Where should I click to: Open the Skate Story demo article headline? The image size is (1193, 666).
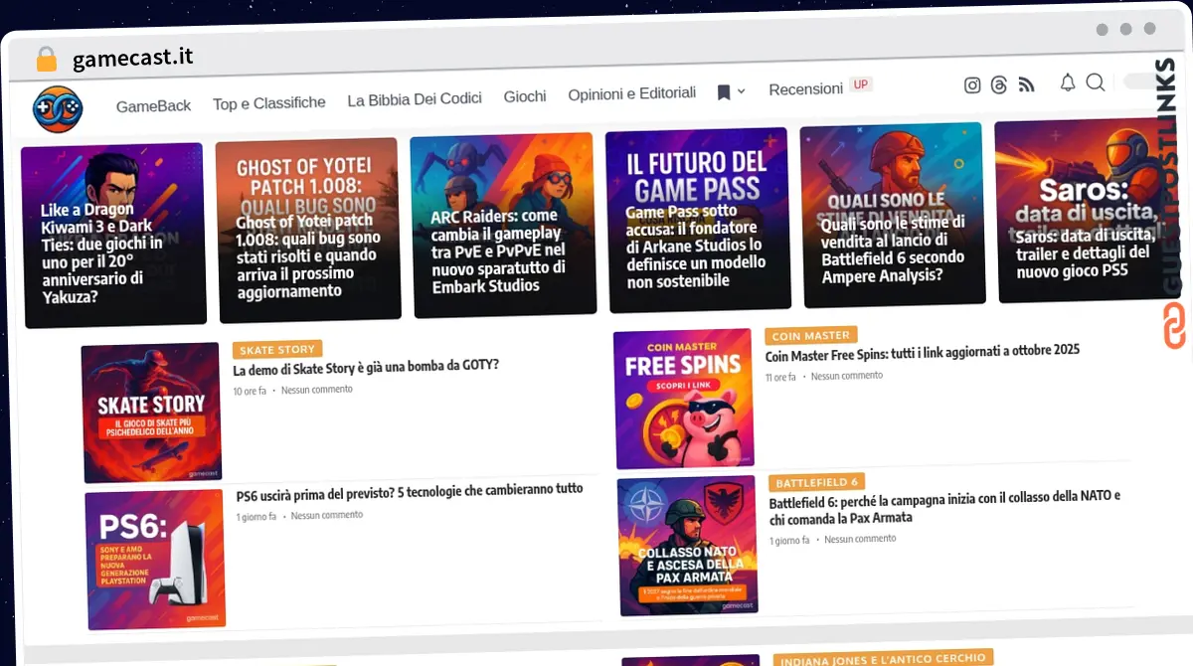click(x=366, y=367)
